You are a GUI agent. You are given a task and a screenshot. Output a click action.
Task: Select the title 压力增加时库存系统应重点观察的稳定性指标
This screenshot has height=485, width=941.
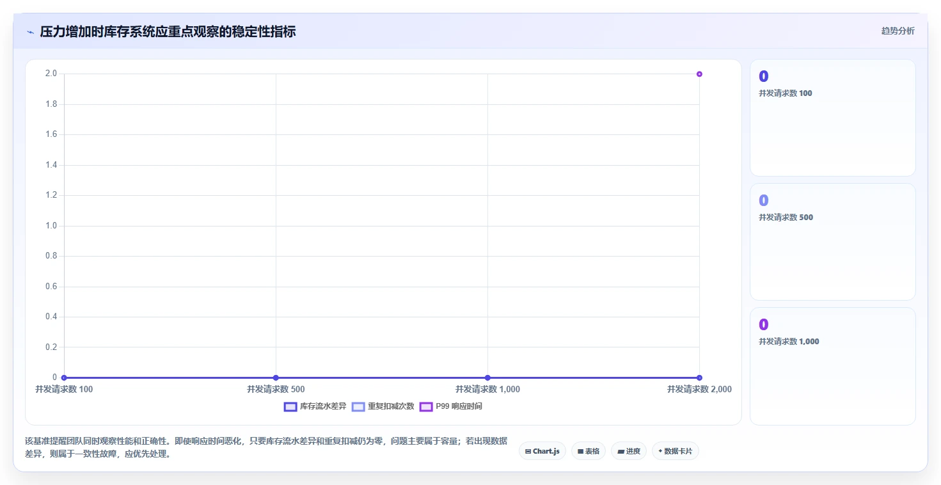pos(168,31)
